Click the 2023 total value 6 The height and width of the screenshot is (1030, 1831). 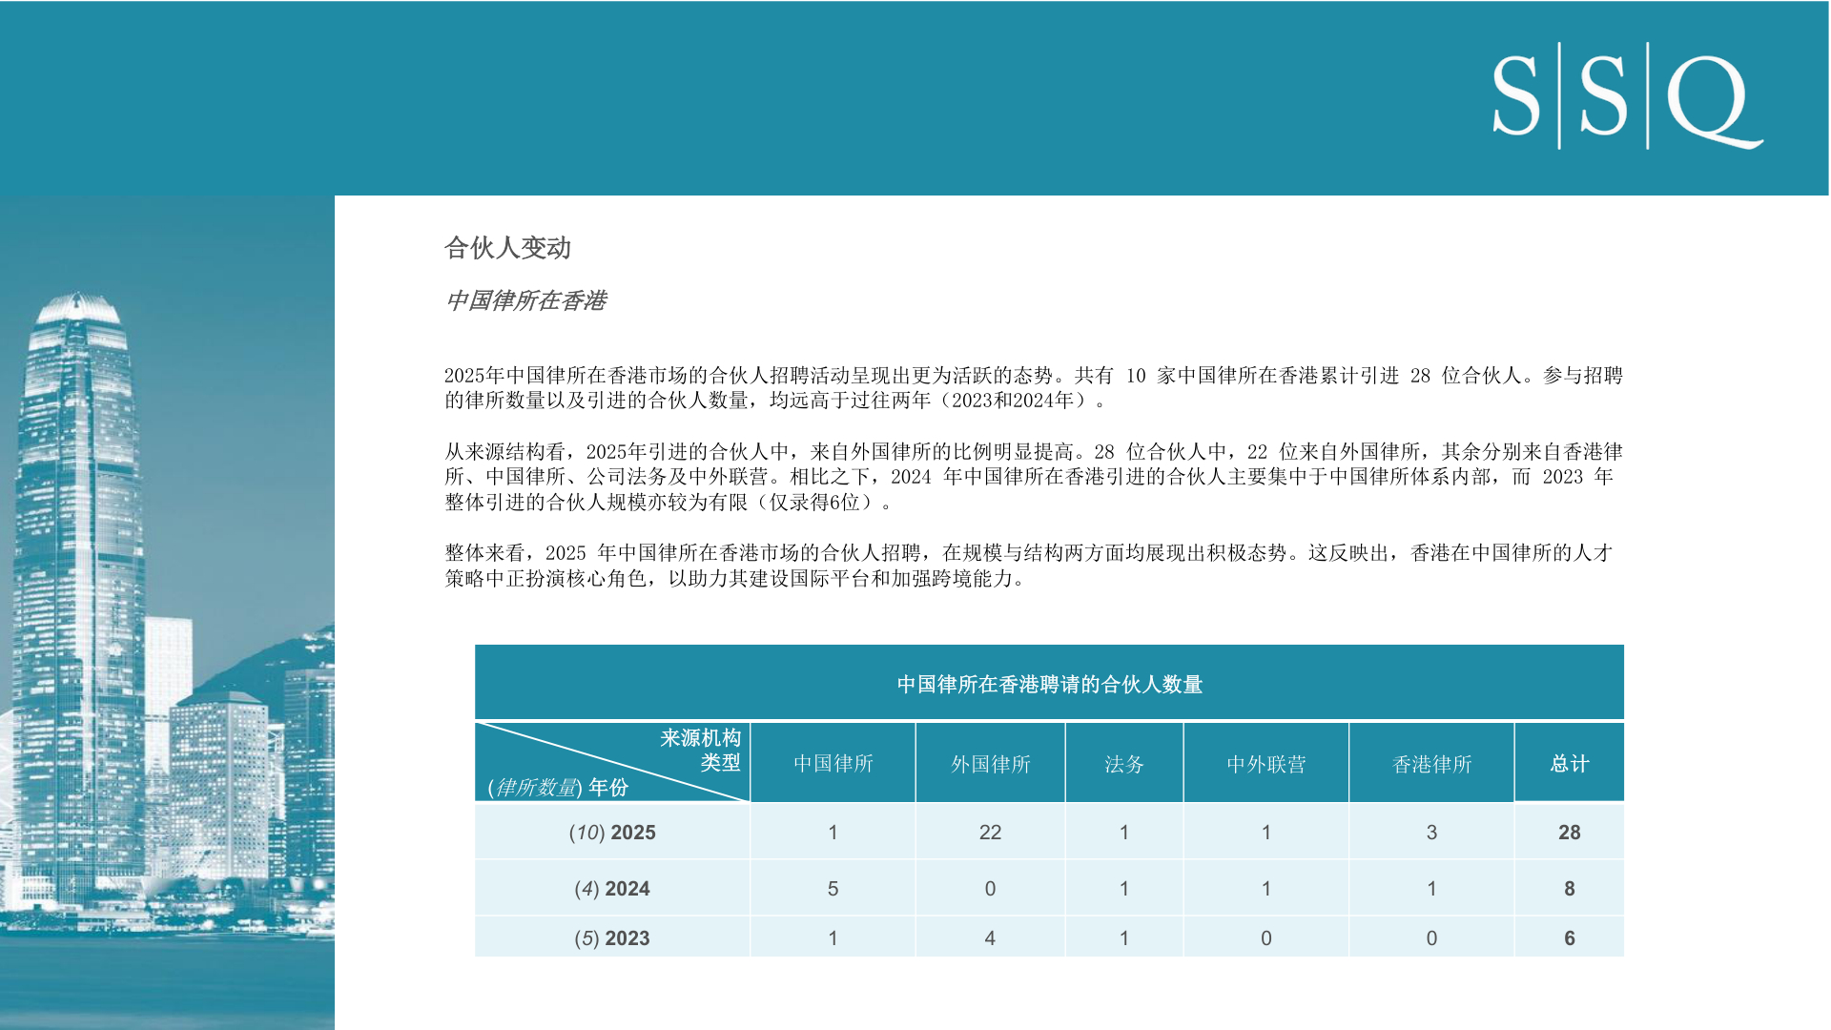coord(1569,937)
